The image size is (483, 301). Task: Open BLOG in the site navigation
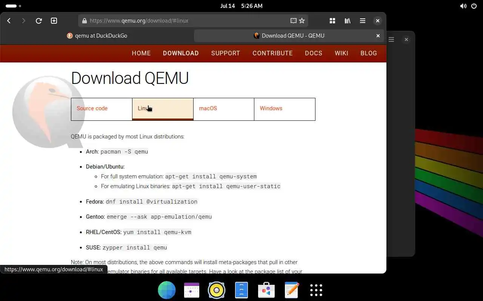pyautogui.click(x=369, y=53)
